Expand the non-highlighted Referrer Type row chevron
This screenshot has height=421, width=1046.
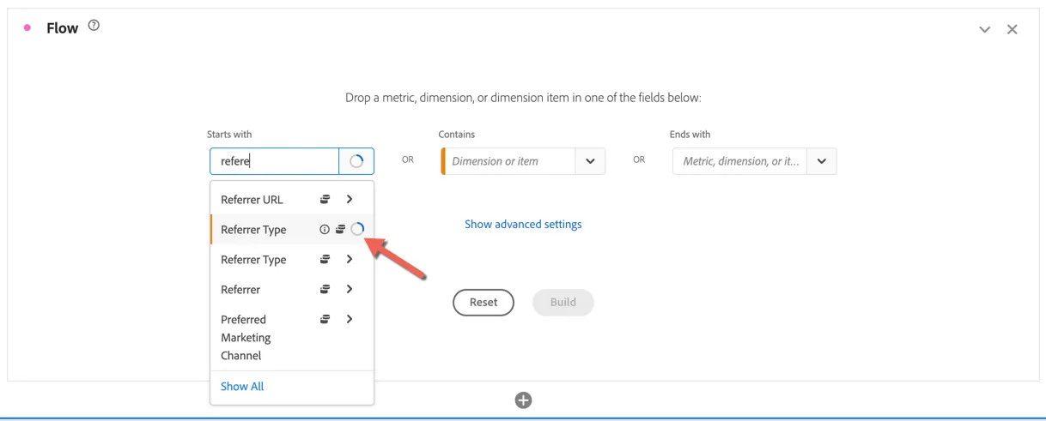(350, 259)
